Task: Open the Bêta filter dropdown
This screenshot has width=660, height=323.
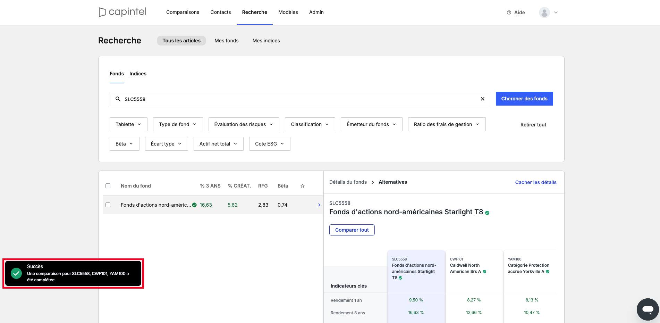Action: (x=124, y=144)
